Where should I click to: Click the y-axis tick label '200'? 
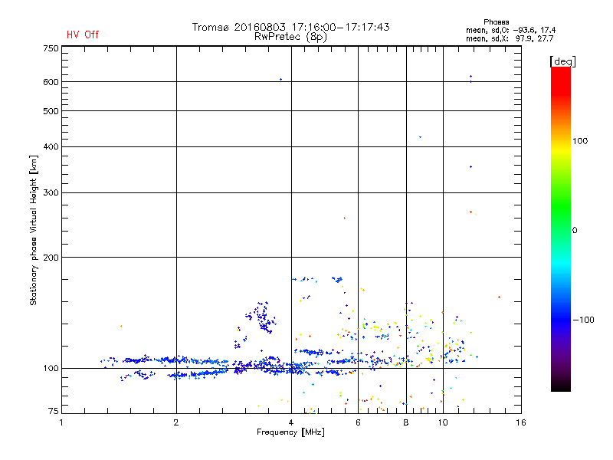point(51,258)
